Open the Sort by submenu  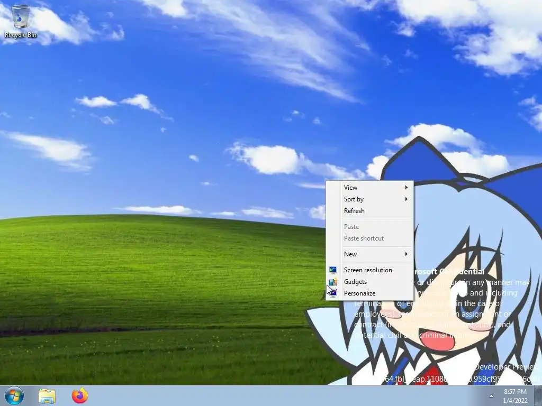(x=369, y=199)
